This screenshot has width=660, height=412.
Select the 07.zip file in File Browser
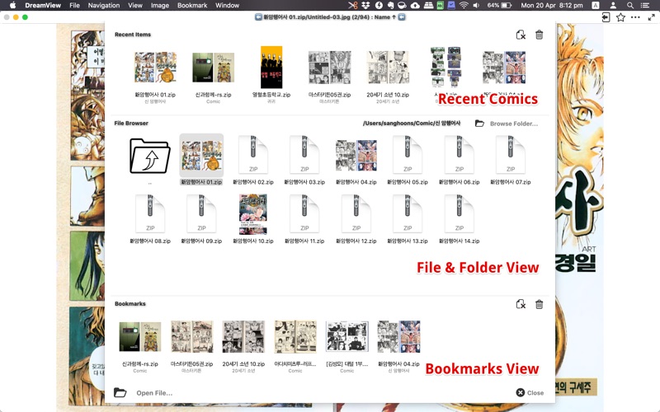point(511,154)
